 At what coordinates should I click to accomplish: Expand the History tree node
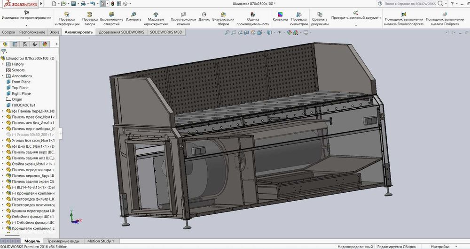point(3,64)
